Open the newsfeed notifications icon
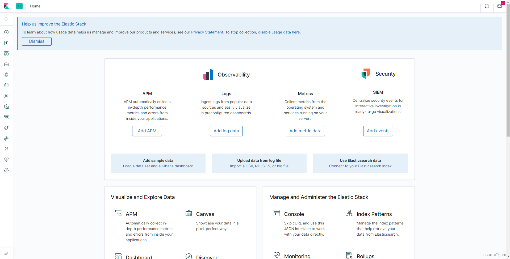Image resolution: width=510 pixels, height=259 pixels. [499, 6]
